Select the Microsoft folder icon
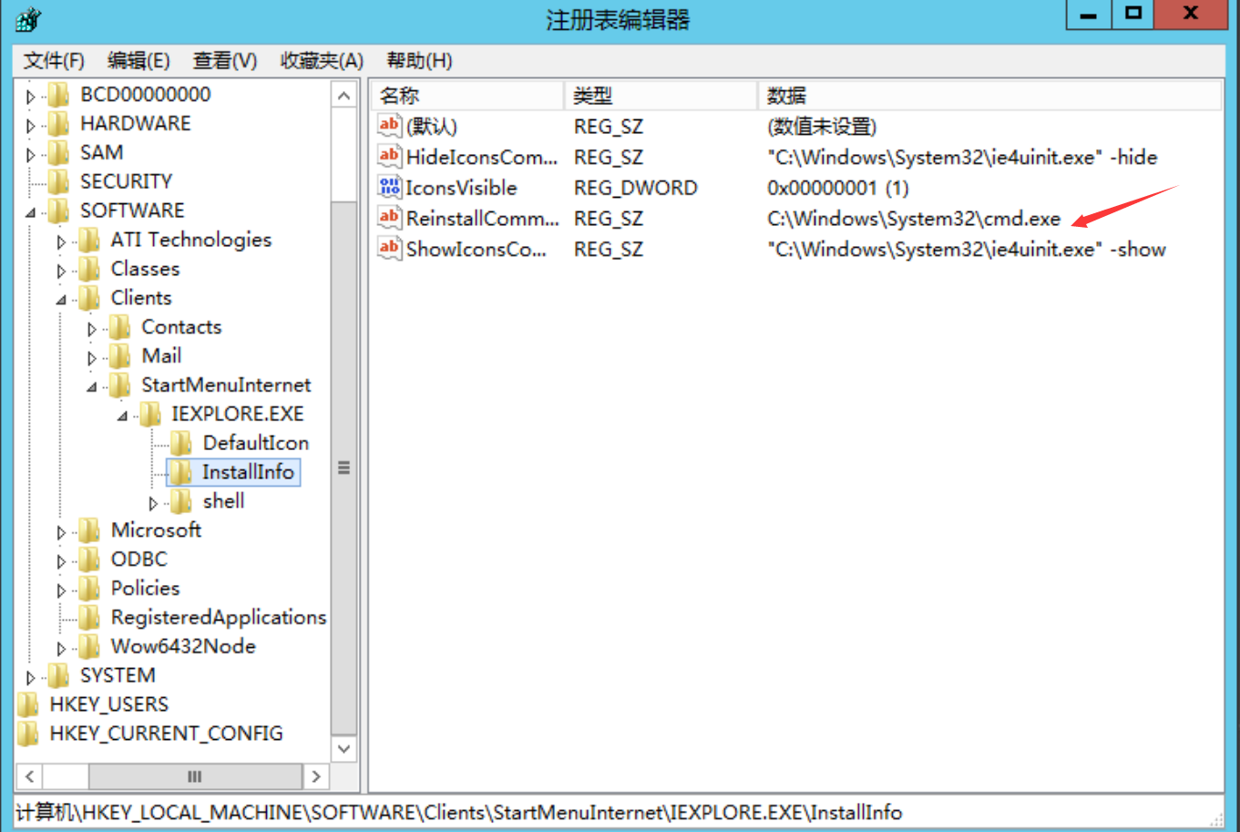 89,530
